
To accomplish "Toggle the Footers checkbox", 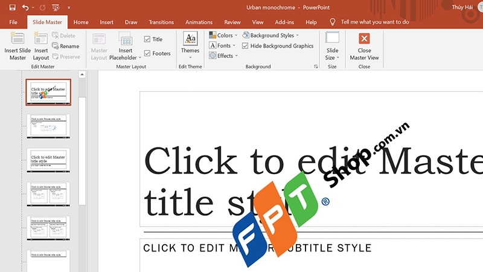I will [147, 53].
